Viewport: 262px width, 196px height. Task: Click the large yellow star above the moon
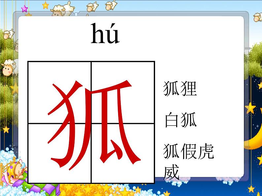[251, 108]
